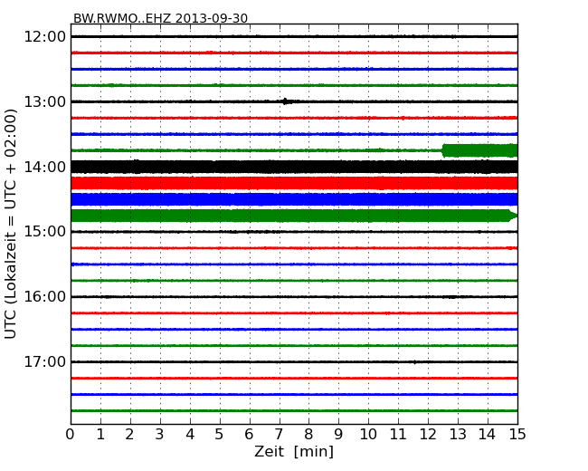Click the thick red trace below 14:00

tap(294, 183)
